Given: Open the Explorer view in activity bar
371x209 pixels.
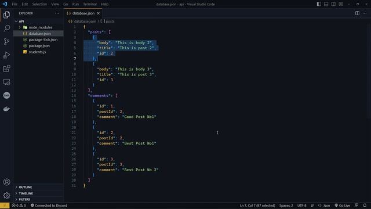Looking at the screenshot, I should 6,15.
